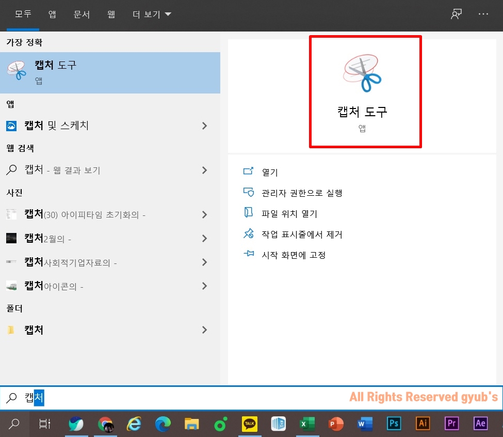Screen dimensions: 503x437
Task: Switch to the 웹 tab
Action: (x=111, y=14)
